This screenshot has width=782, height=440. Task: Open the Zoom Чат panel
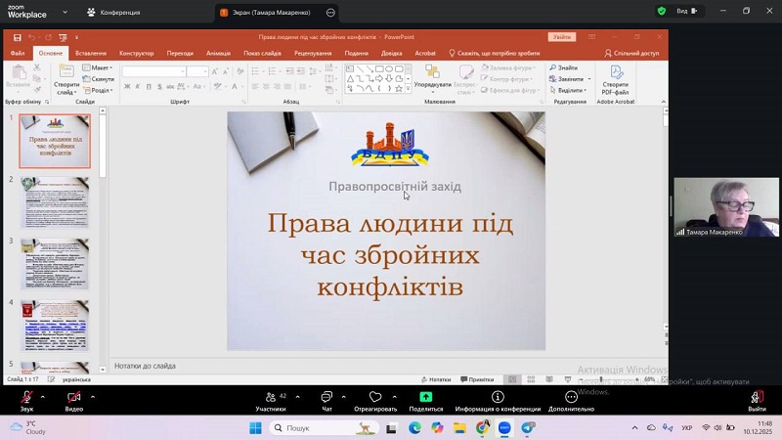tap(326, 398)
